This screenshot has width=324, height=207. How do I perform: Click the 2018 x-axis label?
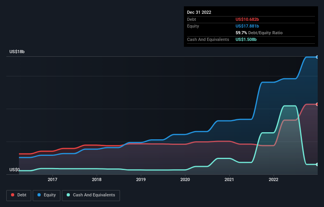point(97,179)
